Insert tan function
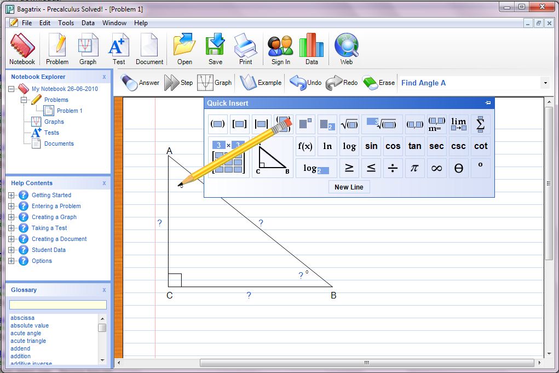The width and height of the screenshot is (559, 373). click(414, 146)
